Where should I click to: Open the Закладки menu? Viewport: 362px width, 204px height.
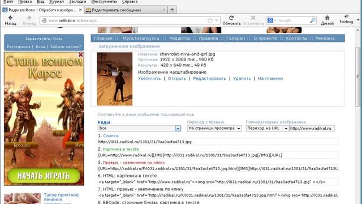(x=77, y=2)
